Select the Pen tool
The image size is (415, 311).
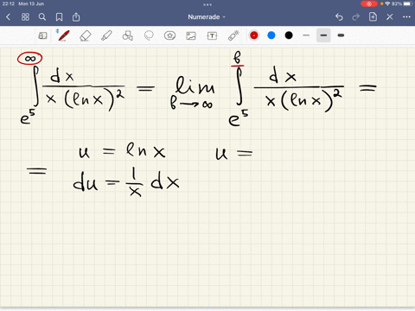click(x=63, y=35)
